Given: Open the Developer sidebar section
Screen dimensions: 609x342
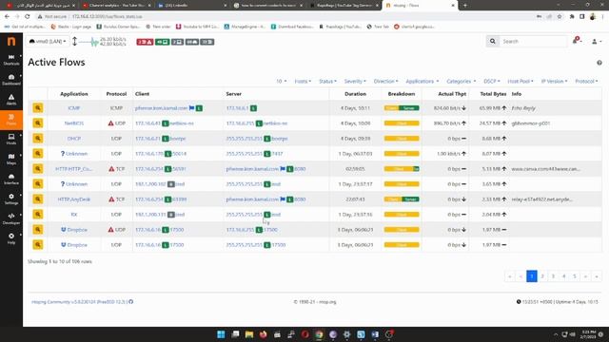Looking at the screenshot, I should tap(11, 218).
